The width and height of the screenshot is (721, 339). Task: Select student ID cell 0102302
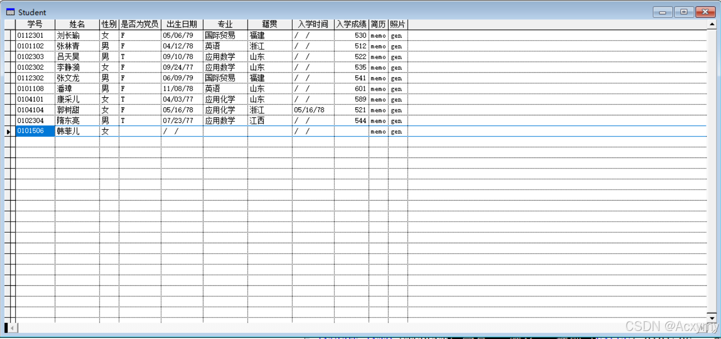(x=35, y=67)
